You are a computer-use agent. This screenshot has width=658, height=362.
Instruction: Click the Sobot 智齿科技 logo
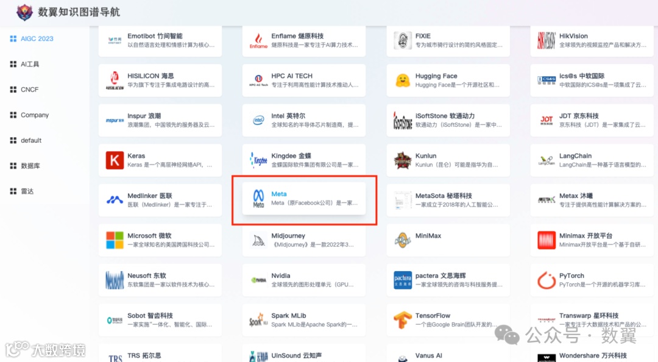[115, 321]
